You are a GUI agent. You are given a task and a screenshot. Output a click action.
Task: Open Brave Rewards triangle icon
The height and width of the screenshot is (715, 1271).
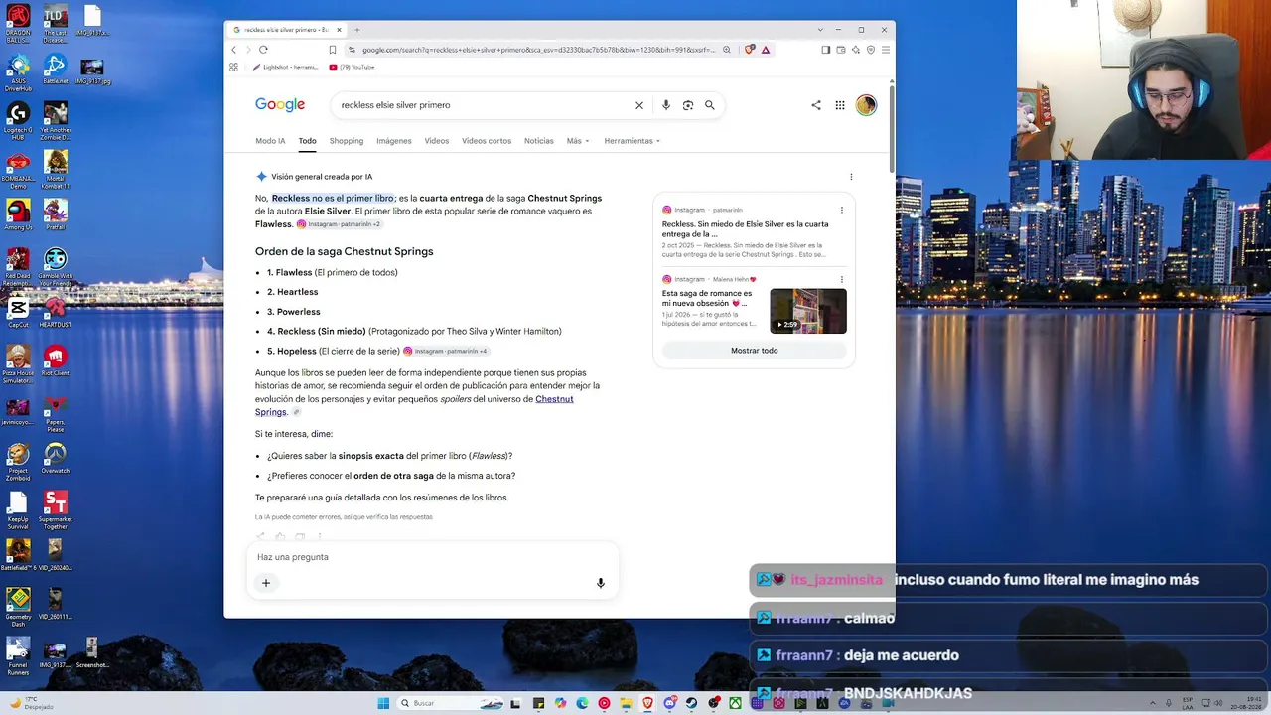767,50
